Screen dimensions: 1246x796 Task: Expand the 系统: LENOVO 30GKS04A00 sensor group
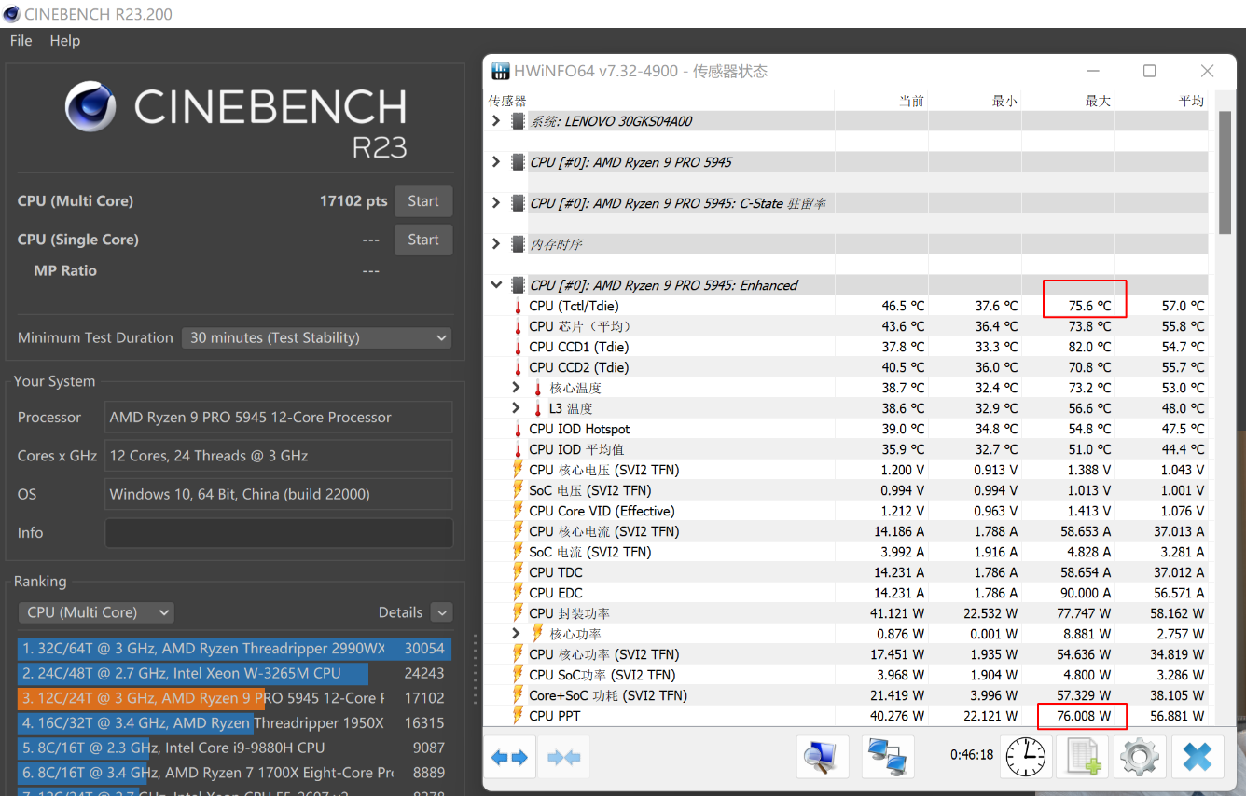[x=497, y=121]
